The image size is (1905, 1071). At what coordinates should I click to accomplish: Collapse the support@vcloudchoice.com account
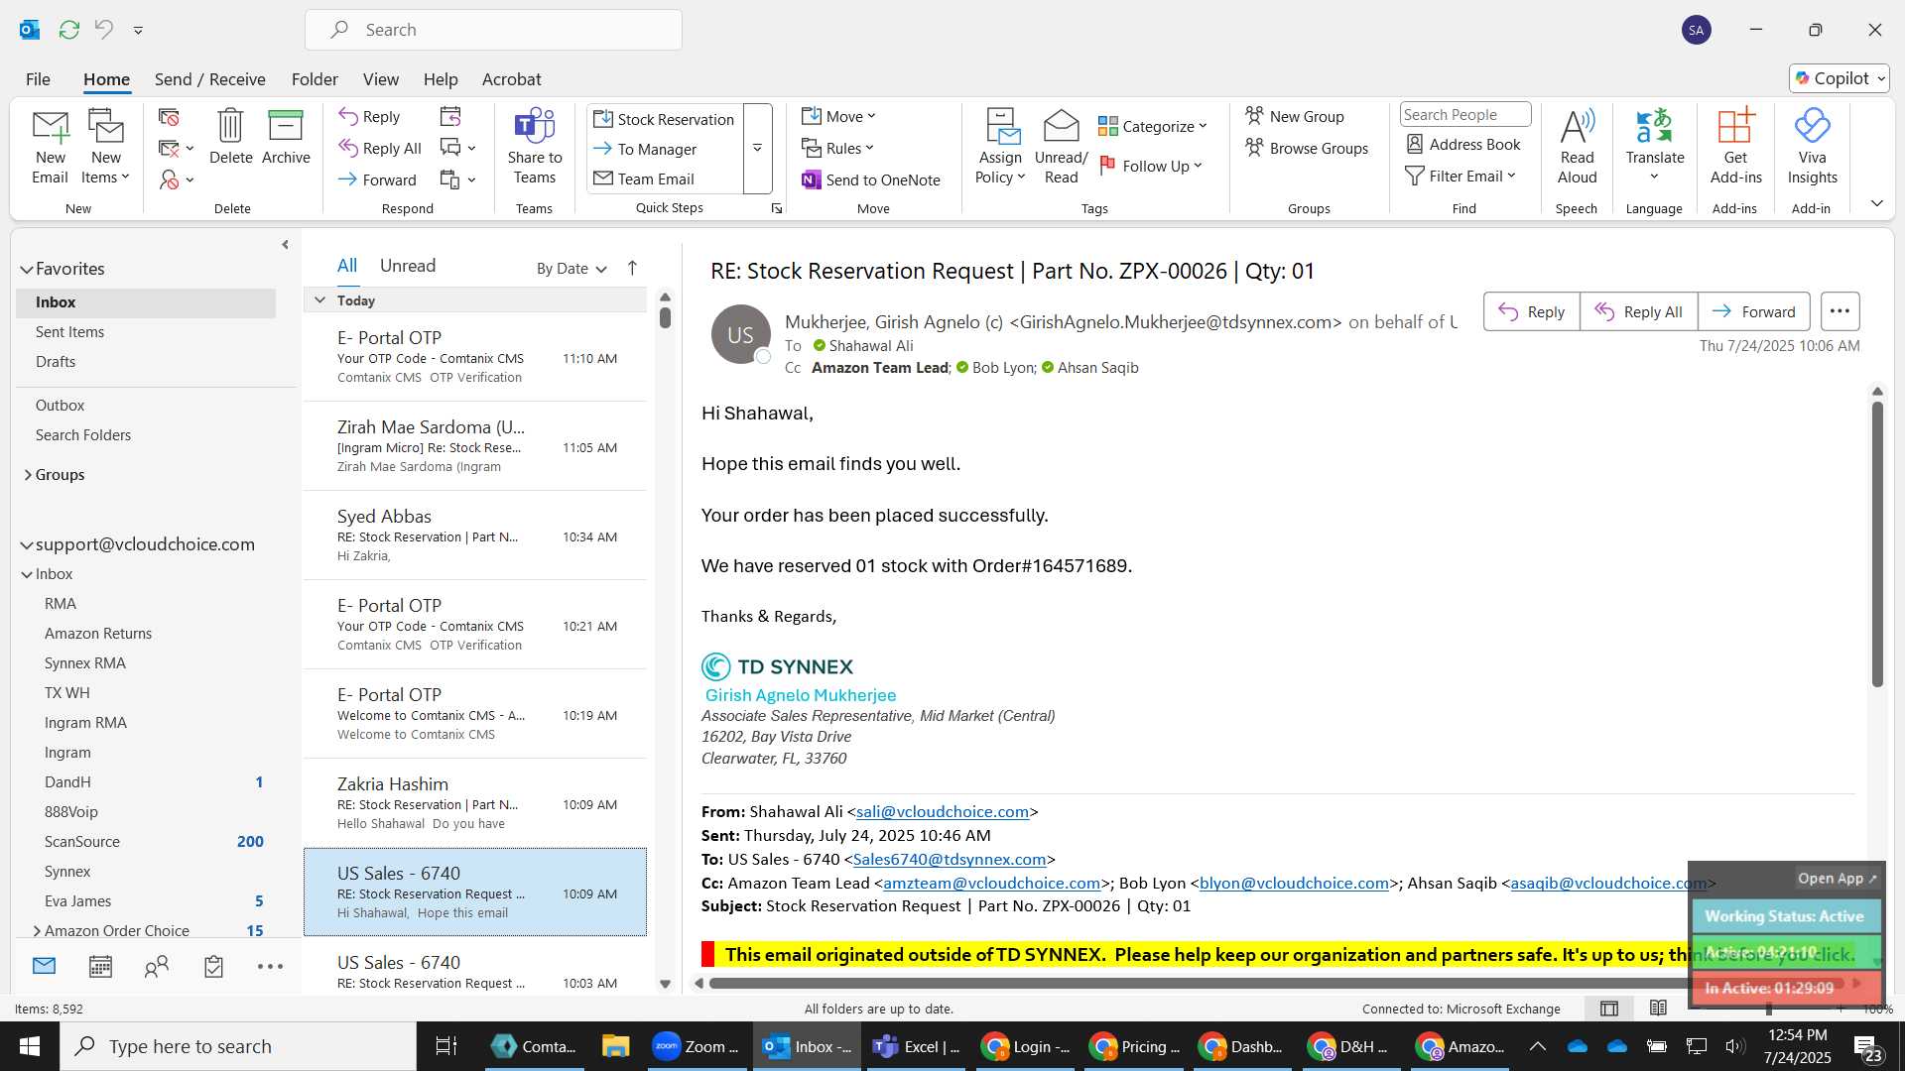[27, 544]
